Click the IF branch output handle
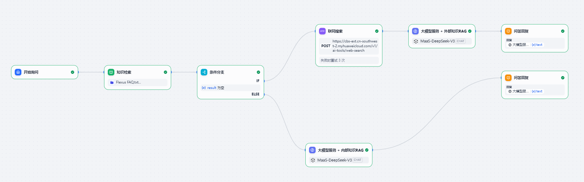 point(264,81)
